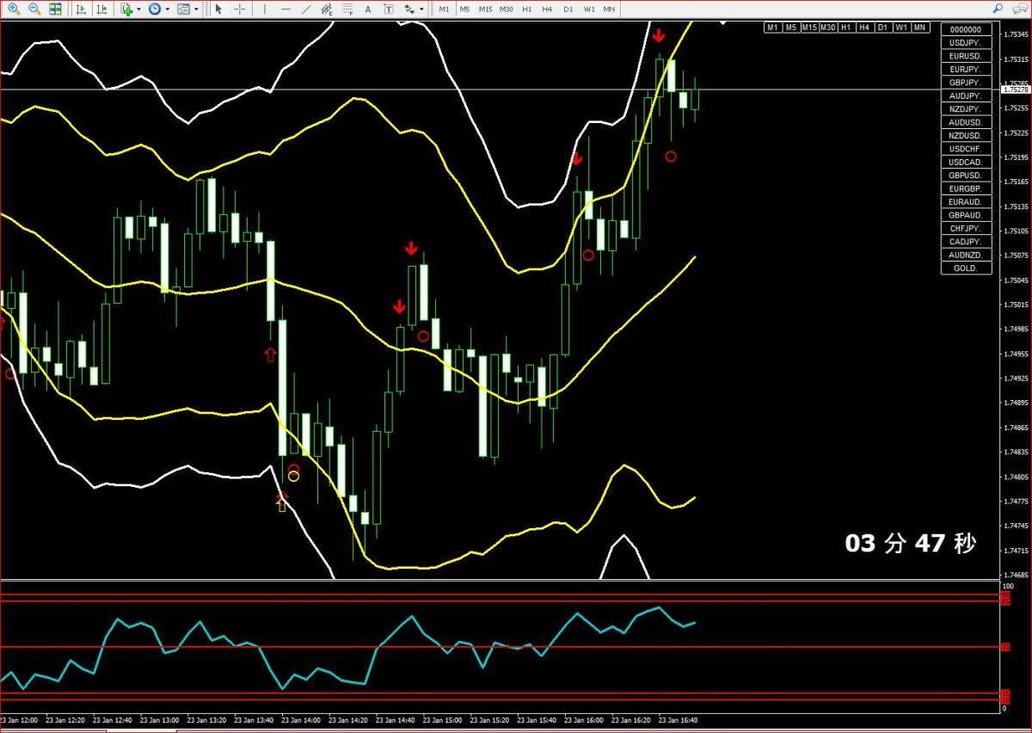Select the Equidistant Channel tool
The height and width of the screenshot is (733, 1032).
[x=327, y=9]
